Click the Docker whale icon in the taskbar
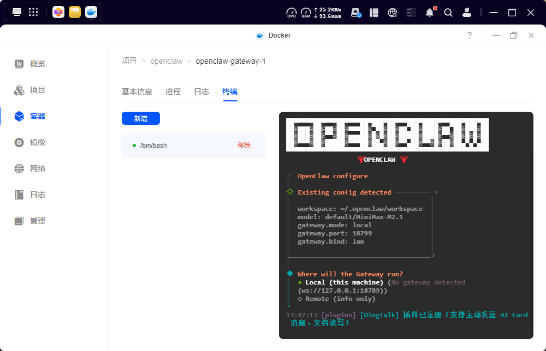Image resolution: width=546 pixels, height=351 pixels. coord(91,11)
